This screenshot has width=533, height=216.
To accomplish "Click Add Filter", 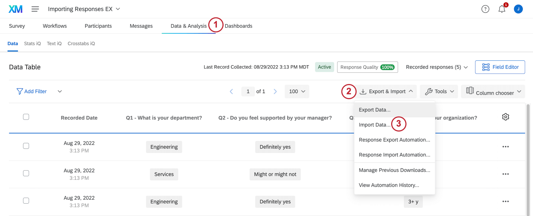I will pyautogui.click(x=31, y=91).
